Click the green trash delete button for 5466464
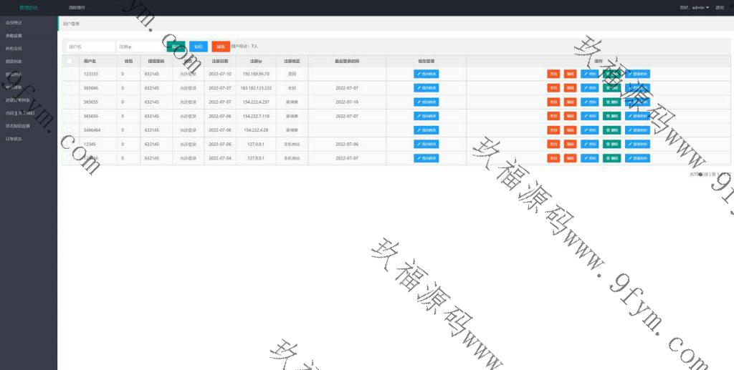734x370 pixels. (611, 130)
